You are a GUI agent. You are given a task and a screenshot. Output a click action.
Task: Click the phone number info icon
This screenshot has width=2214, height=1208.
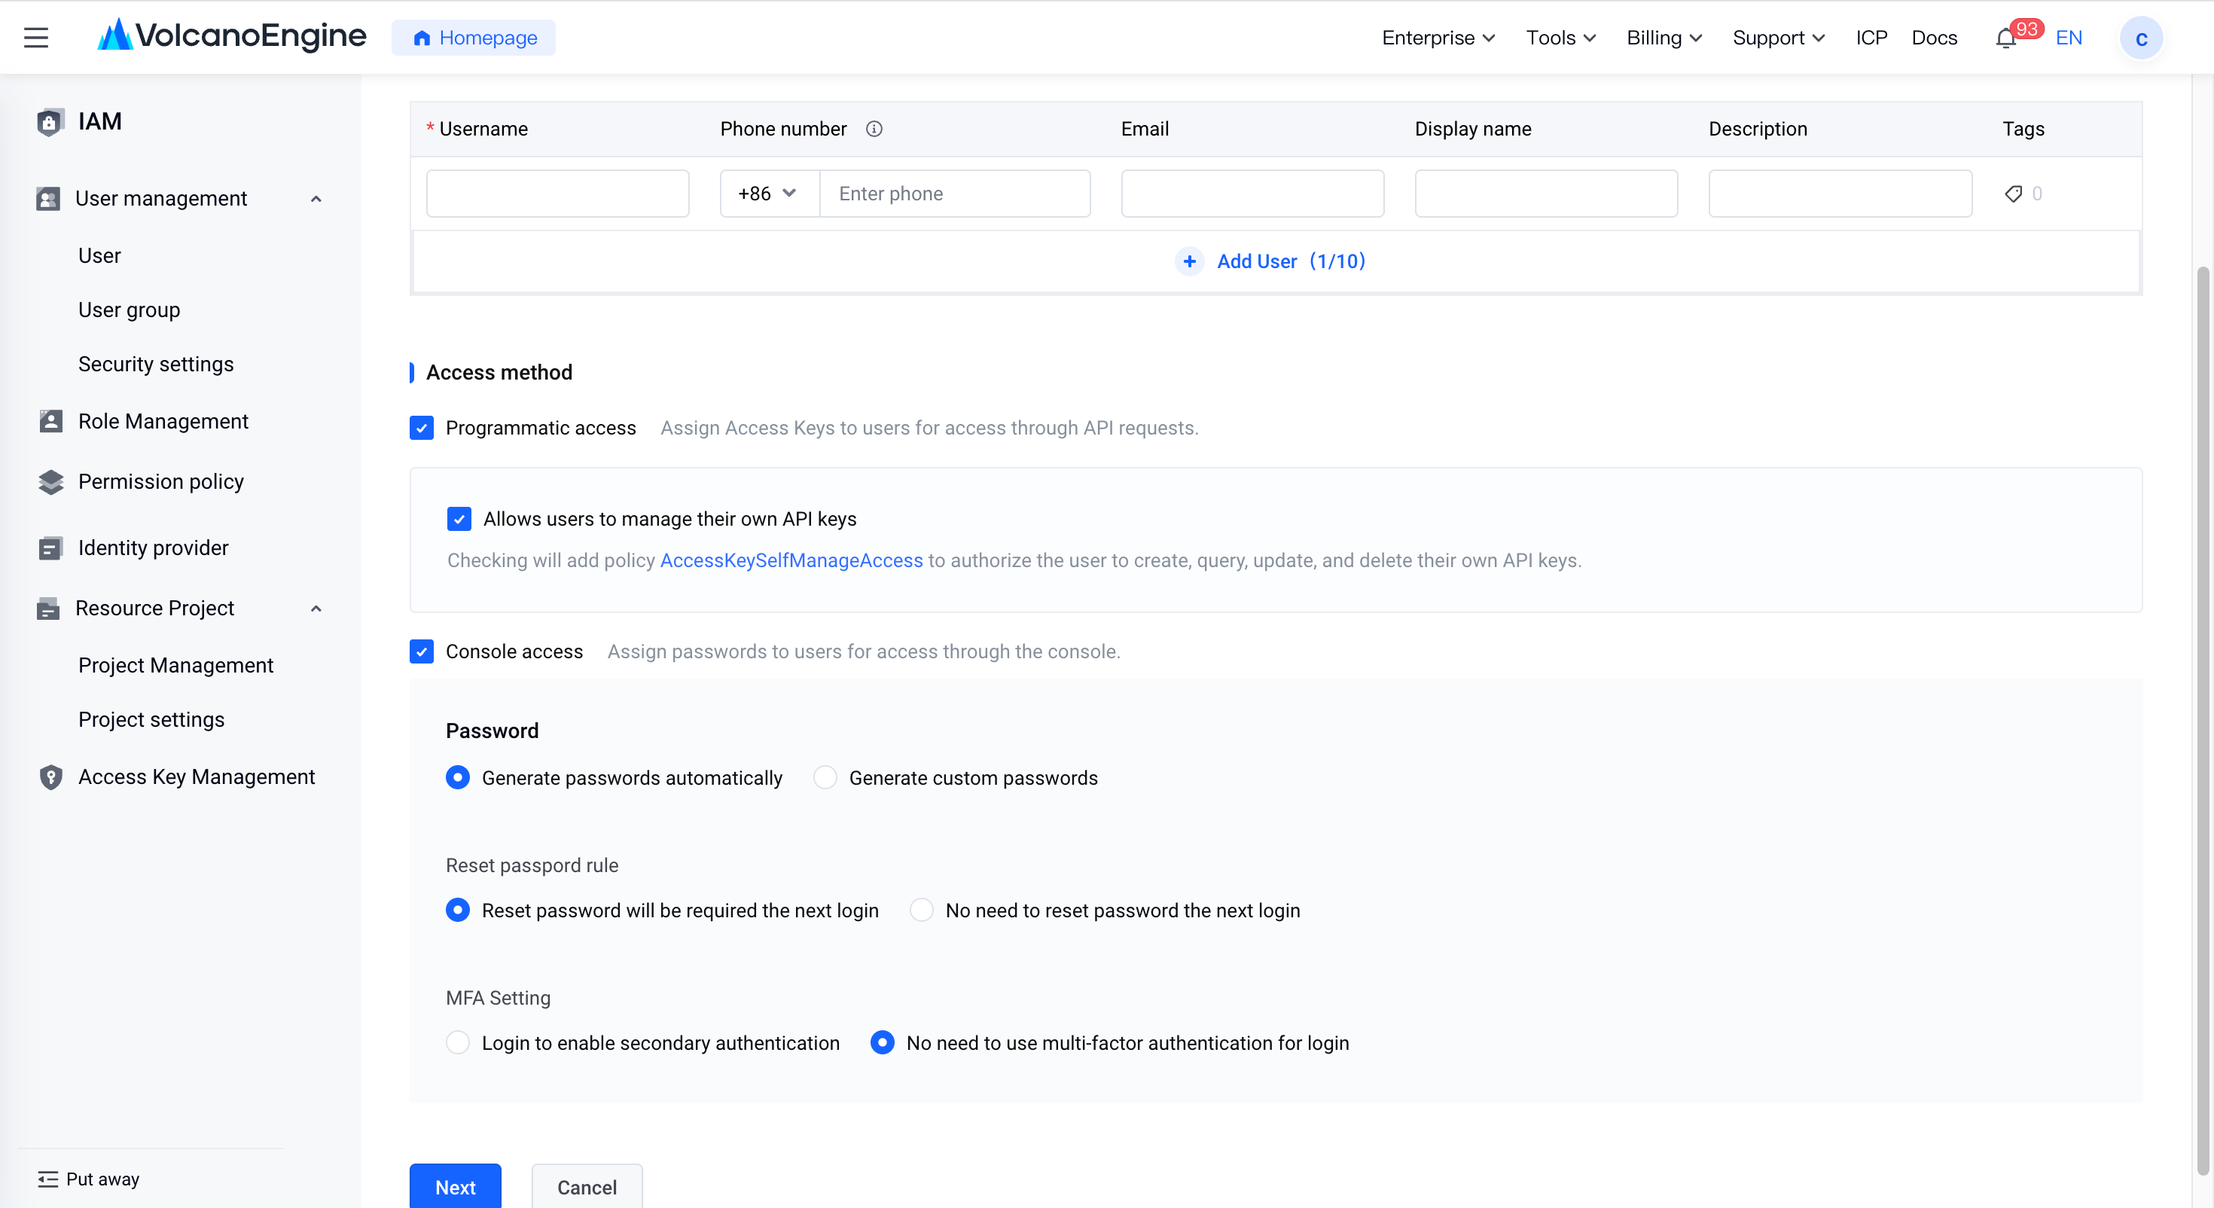pos(874,129)
